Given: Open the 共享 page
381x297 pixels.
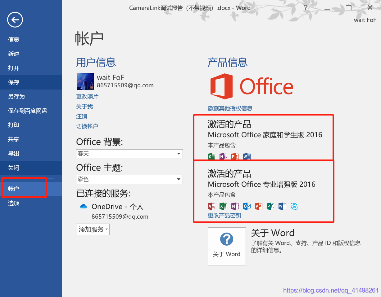Looking at the screenshot, I should [31, 139].
